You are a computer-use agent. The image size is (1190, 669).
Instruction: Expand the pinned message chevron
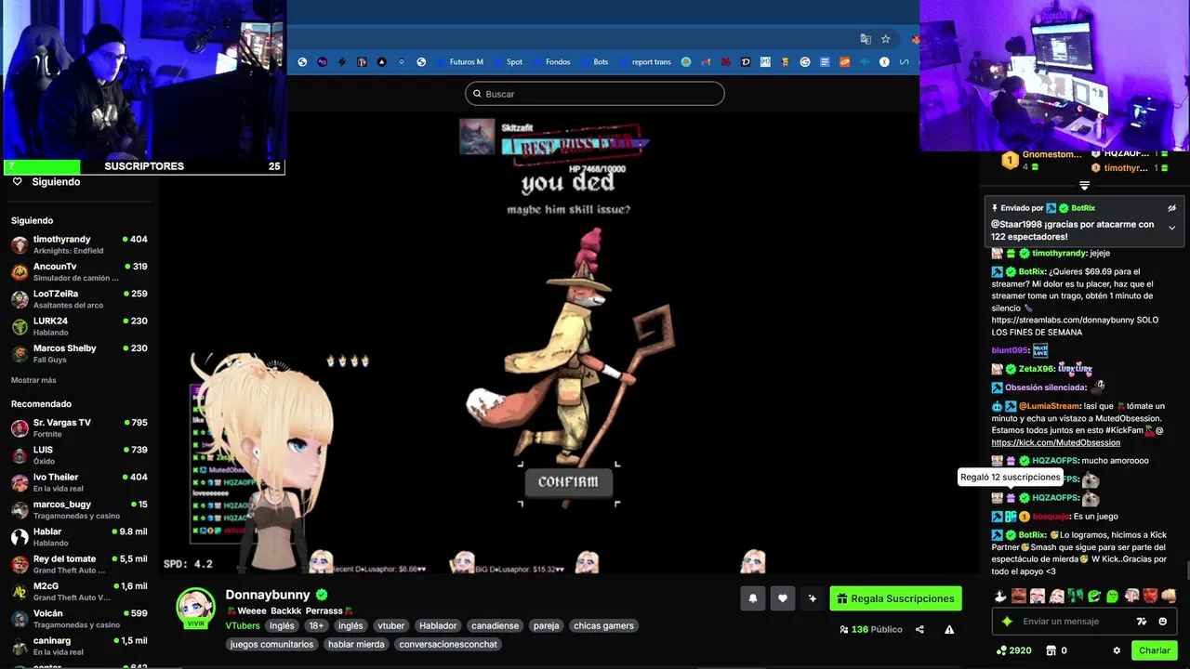pyautogui.click(x=1171, y=228)
